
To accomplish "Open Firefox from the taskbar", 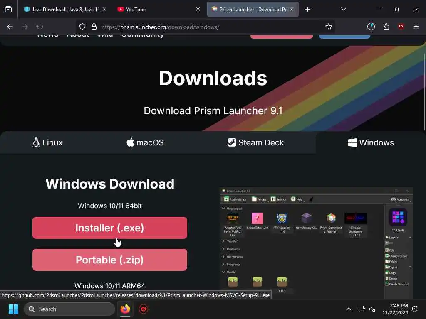I will [x=125, y=309].
